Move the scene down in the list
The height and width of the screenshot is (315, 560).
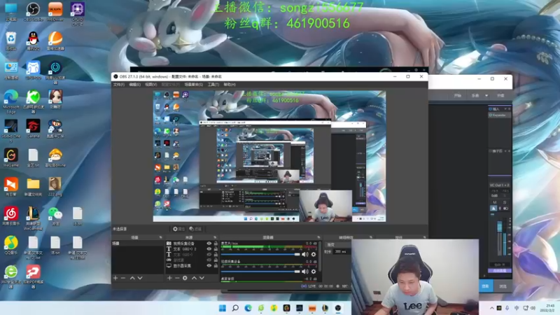(x=140, y=278)
